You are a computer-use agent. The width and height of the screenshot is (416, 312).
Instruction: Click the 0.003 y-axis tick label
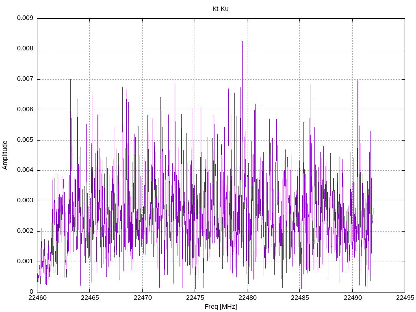pos(25,201)
